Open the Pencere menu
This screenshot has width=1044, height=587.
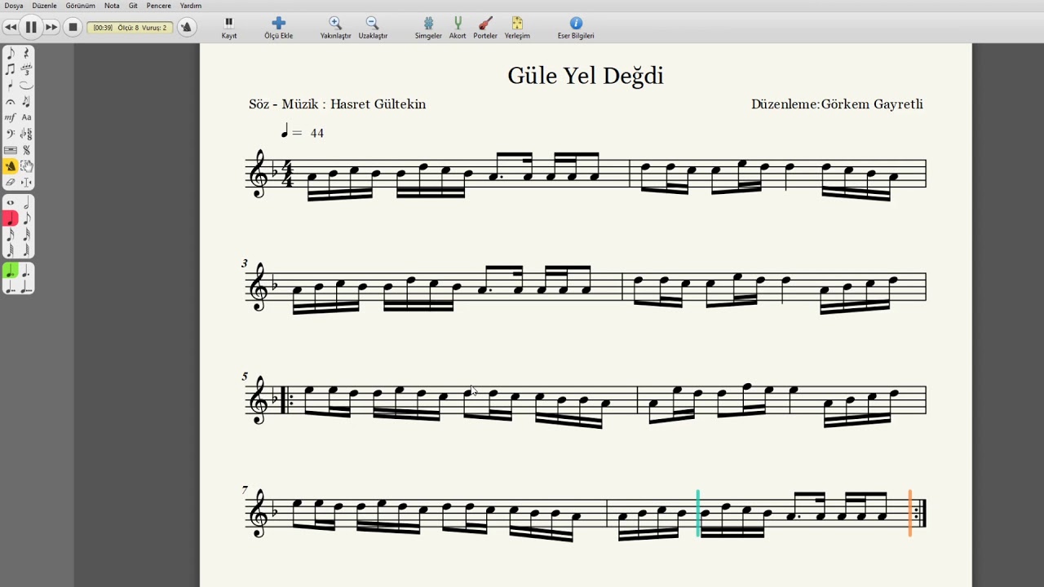coord(159,6)
